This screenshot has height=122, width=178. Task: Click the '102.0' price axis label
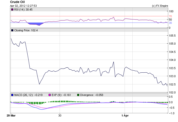[172, 93]
